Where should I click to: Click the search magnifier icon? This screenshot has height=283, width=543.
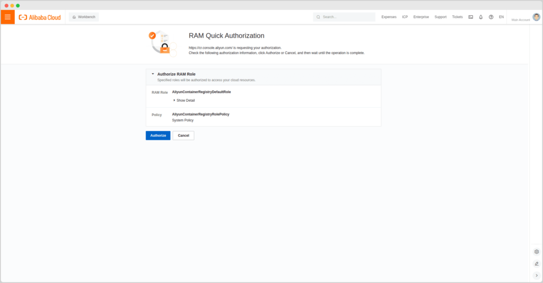(318, 17)
